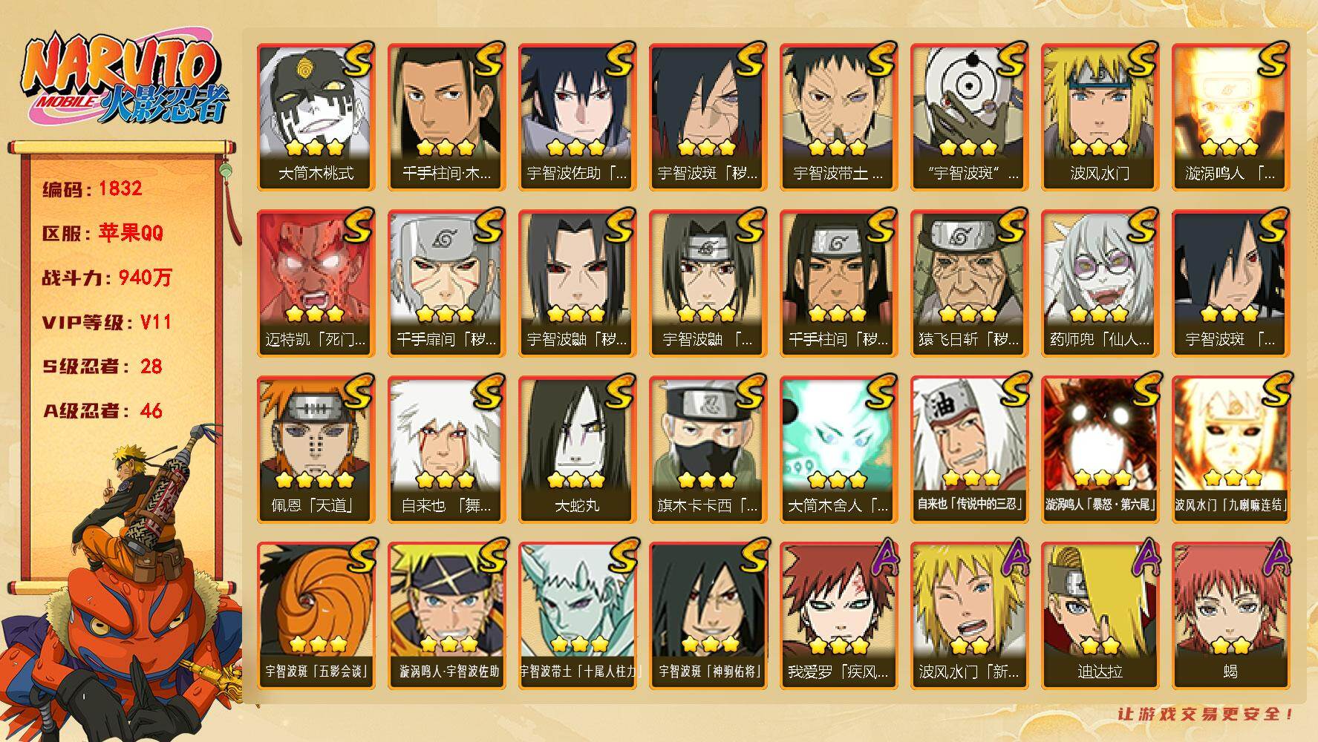Click the 战斗力 940万 stat line
Viewport: 1318px width, 742px height.
107,278
